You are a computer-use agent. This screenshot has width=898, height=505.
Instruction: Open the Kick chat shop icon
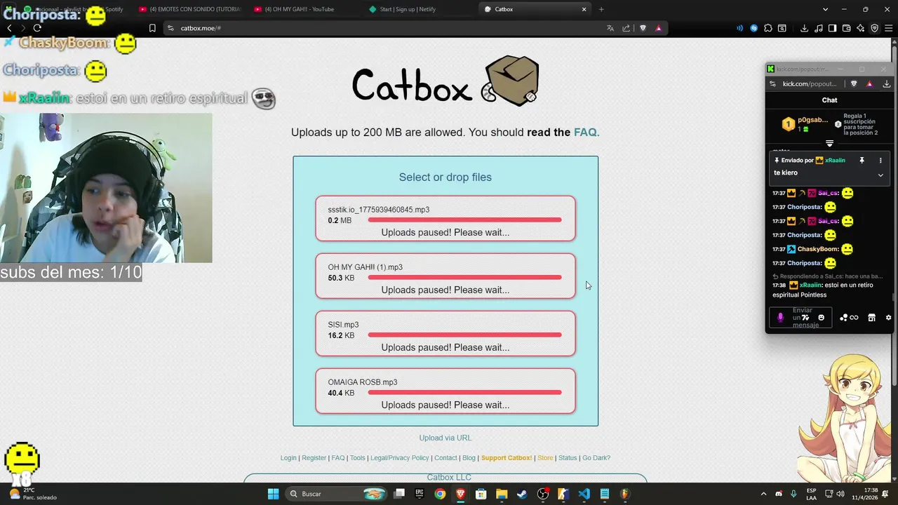(871, 318)
